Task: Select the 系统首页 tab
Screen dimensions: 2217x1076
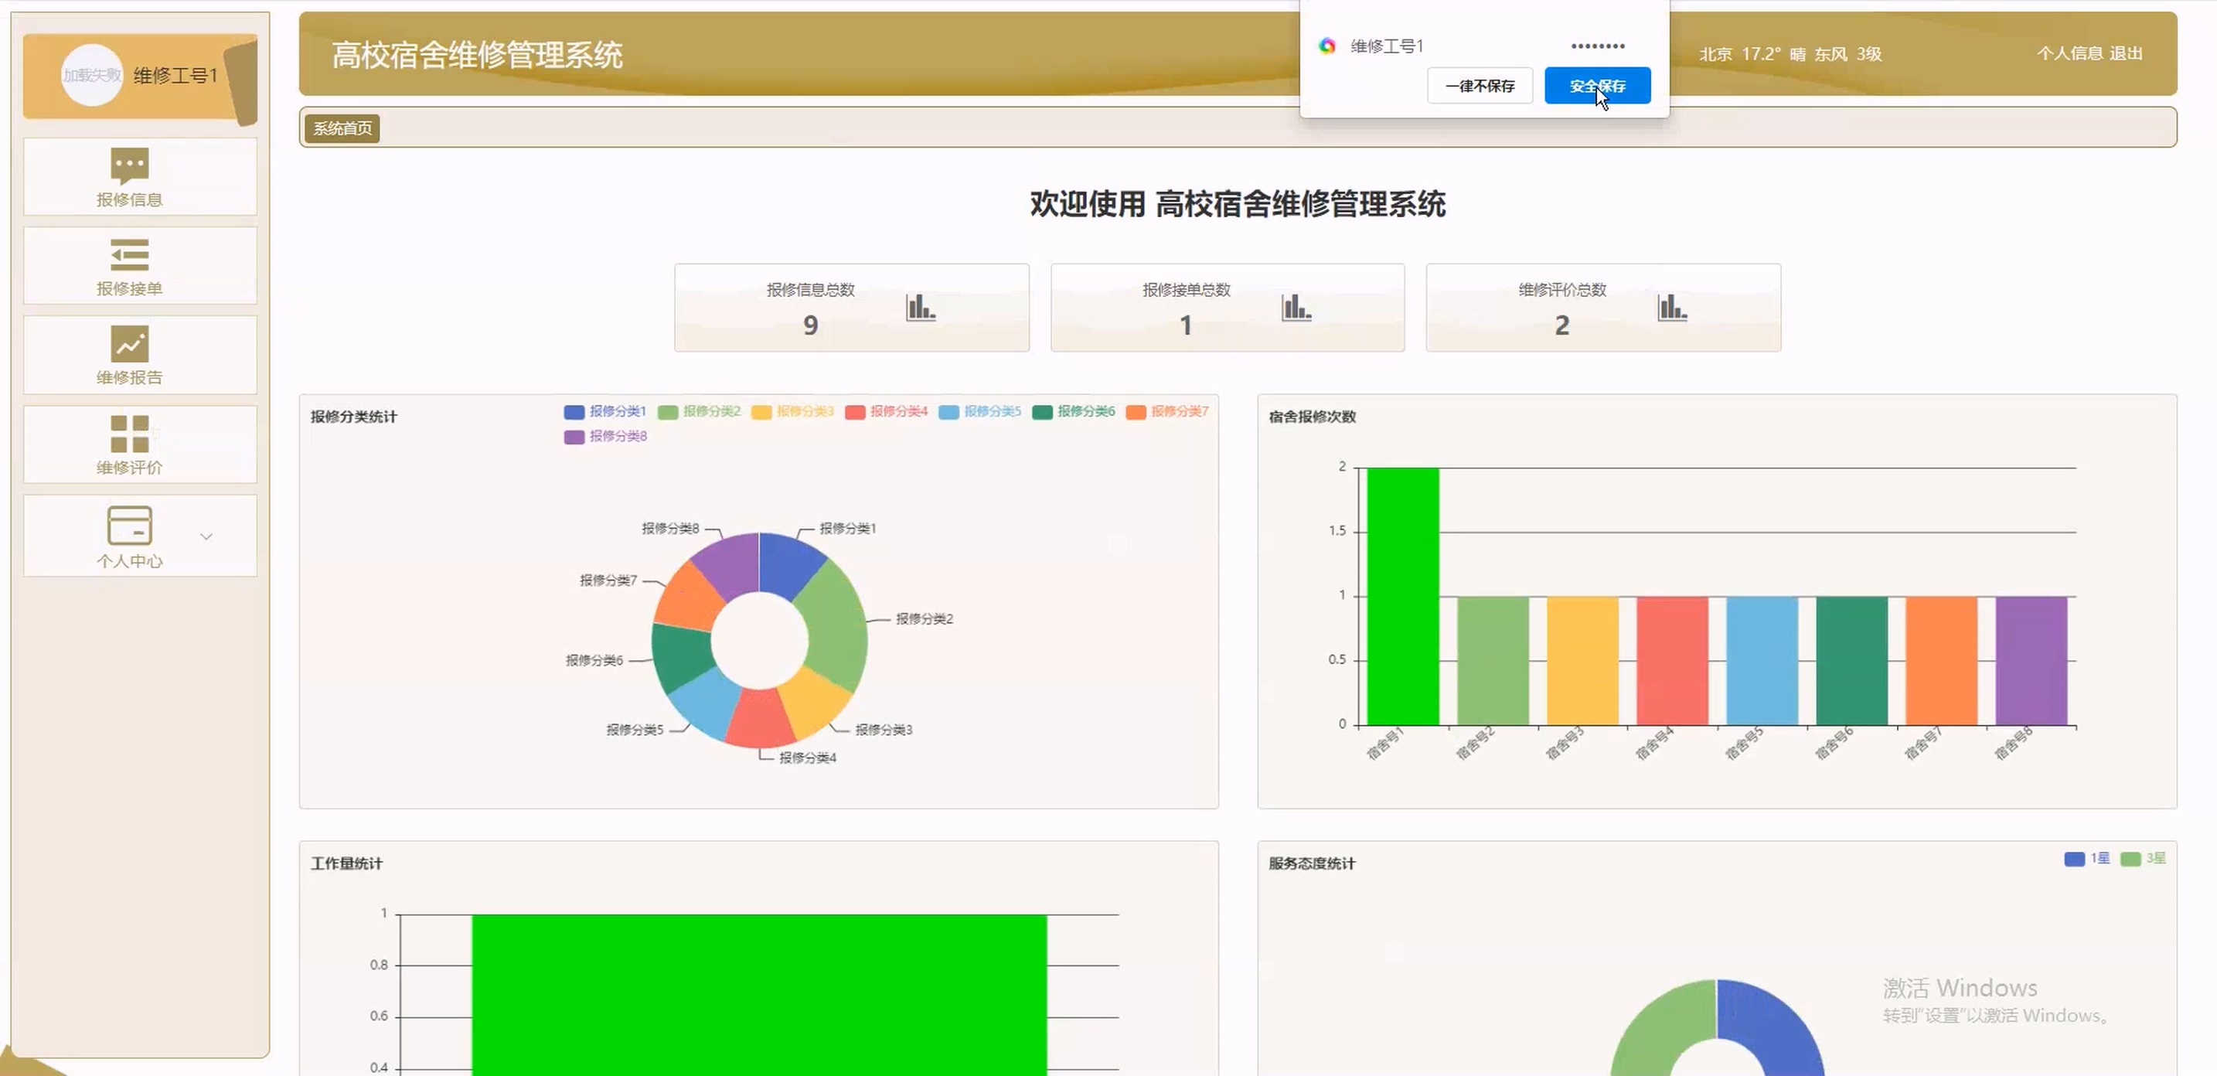Action: [x=342, y=128]
